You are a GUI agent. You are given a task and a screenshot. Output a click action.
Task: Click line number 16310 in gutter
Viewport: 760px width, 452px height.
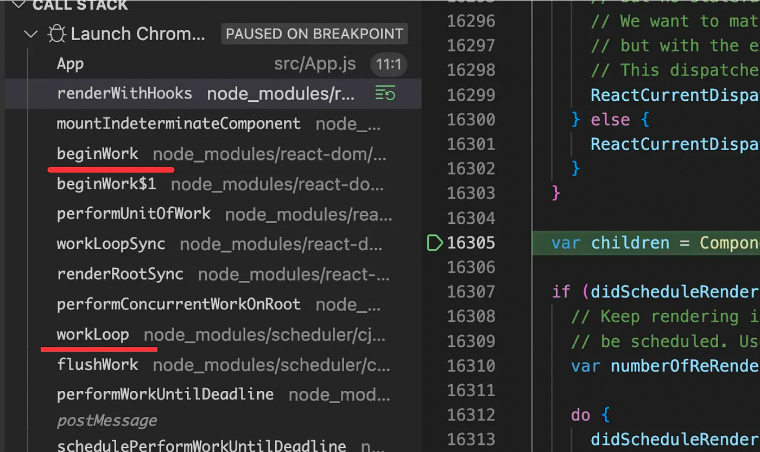[x=471, y=366]
